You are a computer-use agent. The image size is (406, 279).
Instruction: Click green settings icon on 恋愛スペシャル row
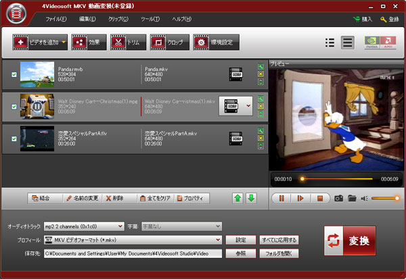[x=261, y=131]
